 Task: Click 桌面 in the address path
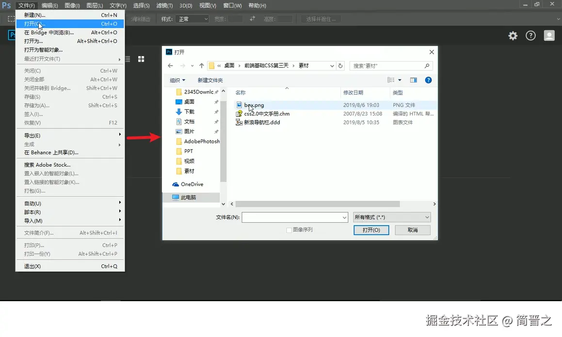(229, 65)
